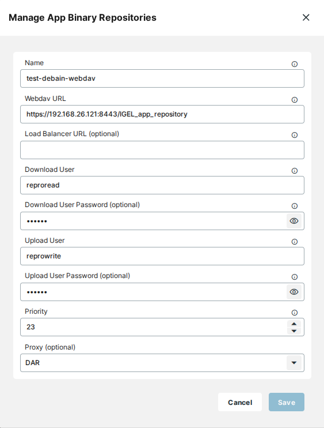Screen dimensions: 324x428
Task: Open Upload User Password info icon
Action: (294, 277)
